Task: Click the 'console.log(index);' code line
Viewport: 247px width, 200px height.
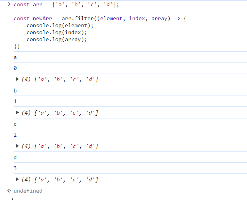Action: [x=57, y=33]
